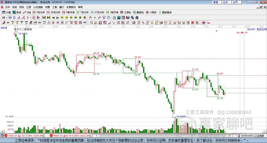
Task: Open the 赢家轮 wheel tool
Action: pyautogui.click(x=138, y=12)
